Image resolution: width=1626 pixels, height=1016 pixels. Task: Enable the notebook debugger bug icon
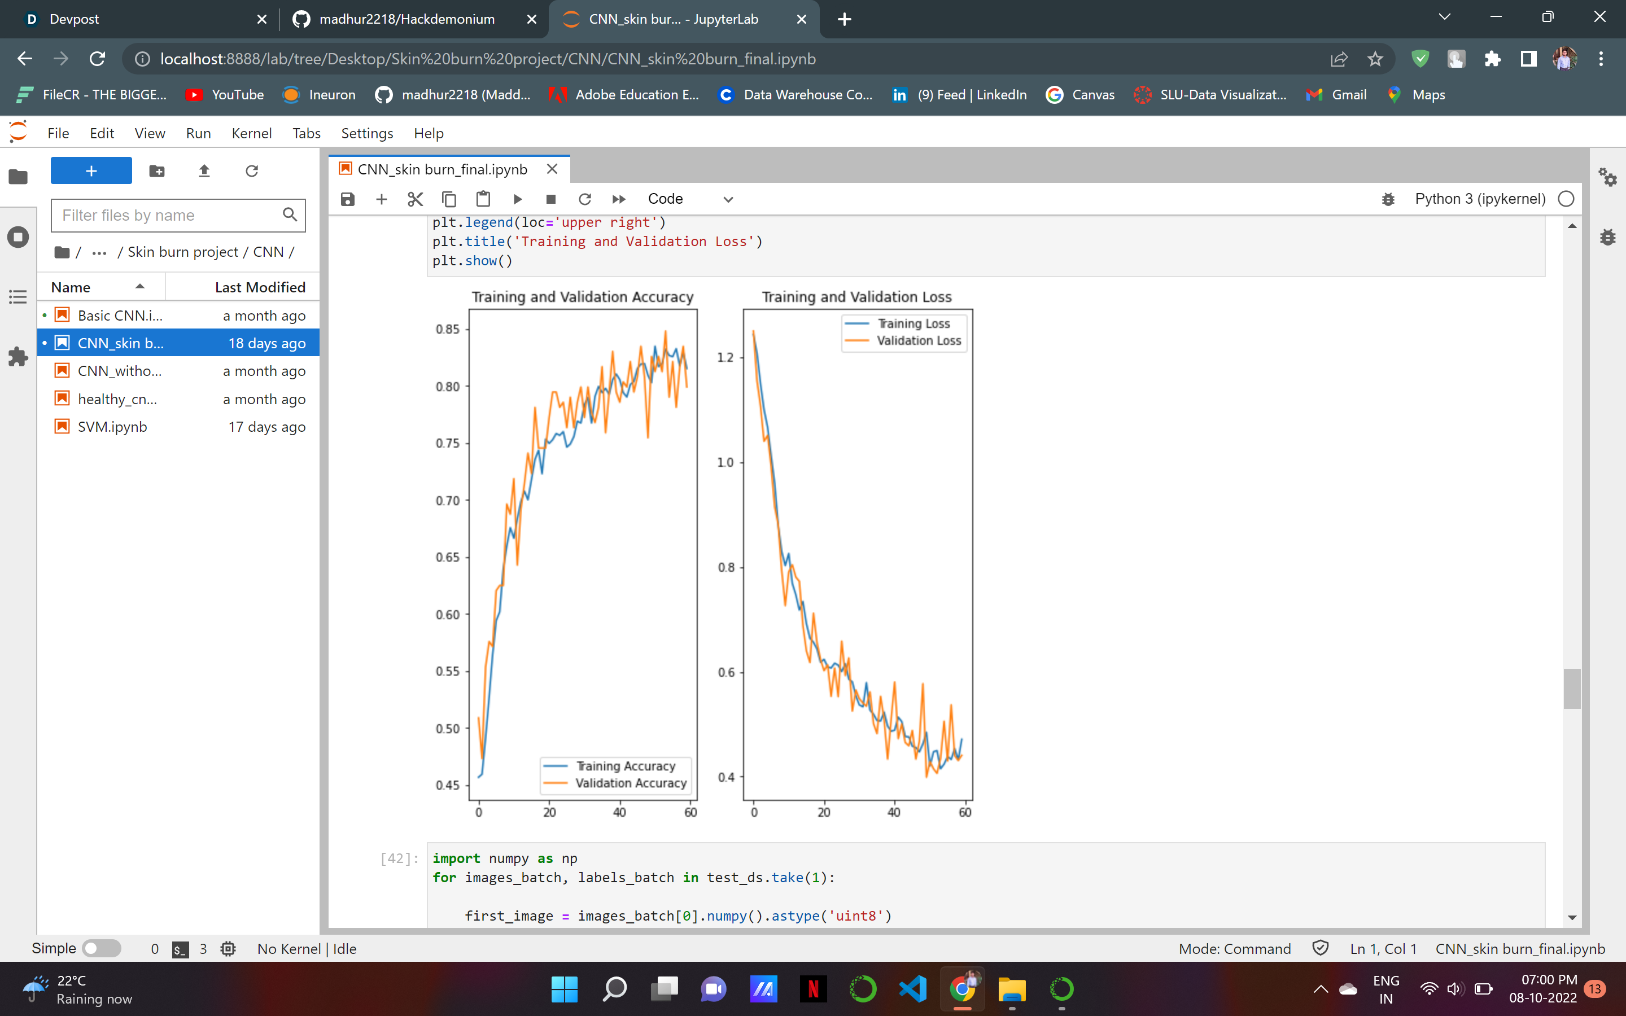(x=1388, y=199)
